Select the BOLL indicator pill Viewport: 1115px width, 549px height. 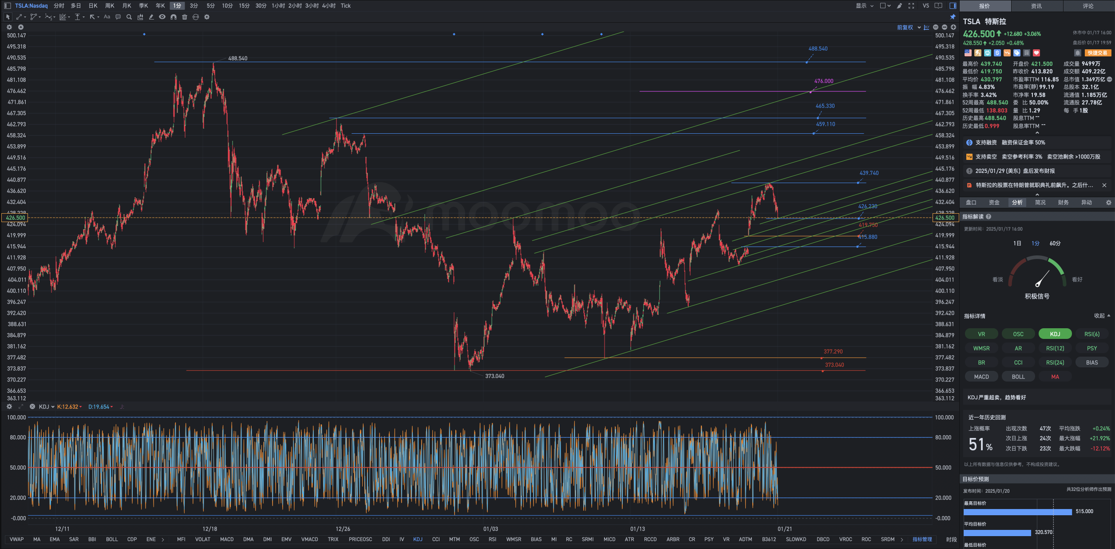(x=1018, y=377)
